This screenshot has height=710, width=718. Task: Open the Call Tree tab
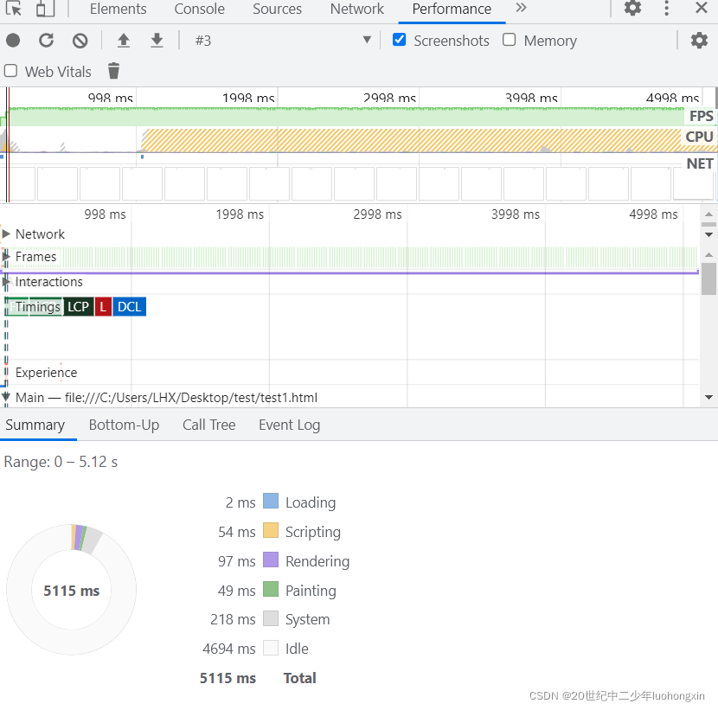pyautogui.click(x=208, y=425)
